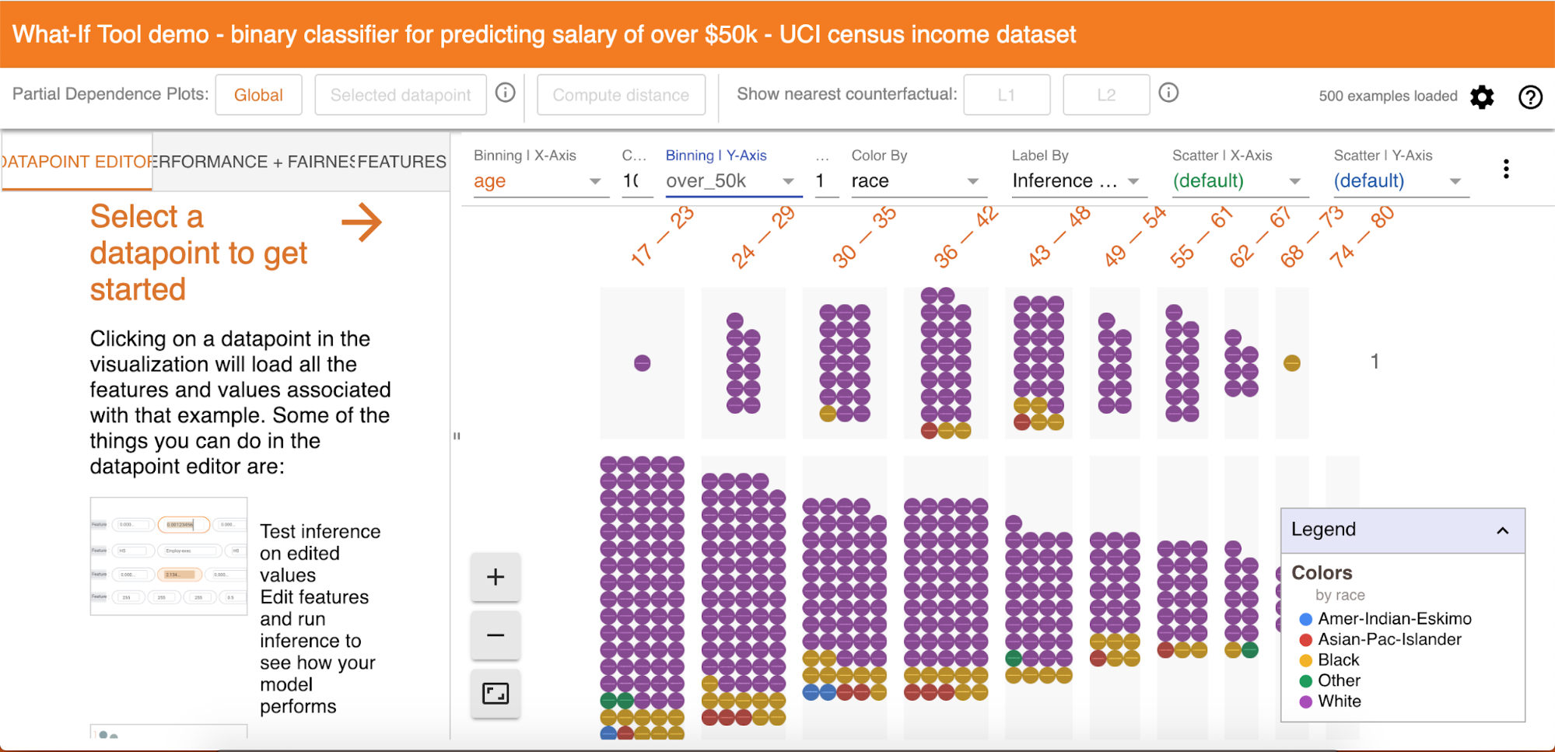The width and height of the screenshot is (1555, 752).
Task: Zoom in with the plus button
Action: [496, 577]
